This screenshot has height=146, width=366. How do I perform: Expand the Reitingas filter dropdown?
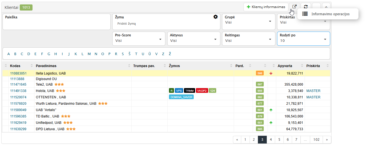pyautogui.click(x=248, y=39)
